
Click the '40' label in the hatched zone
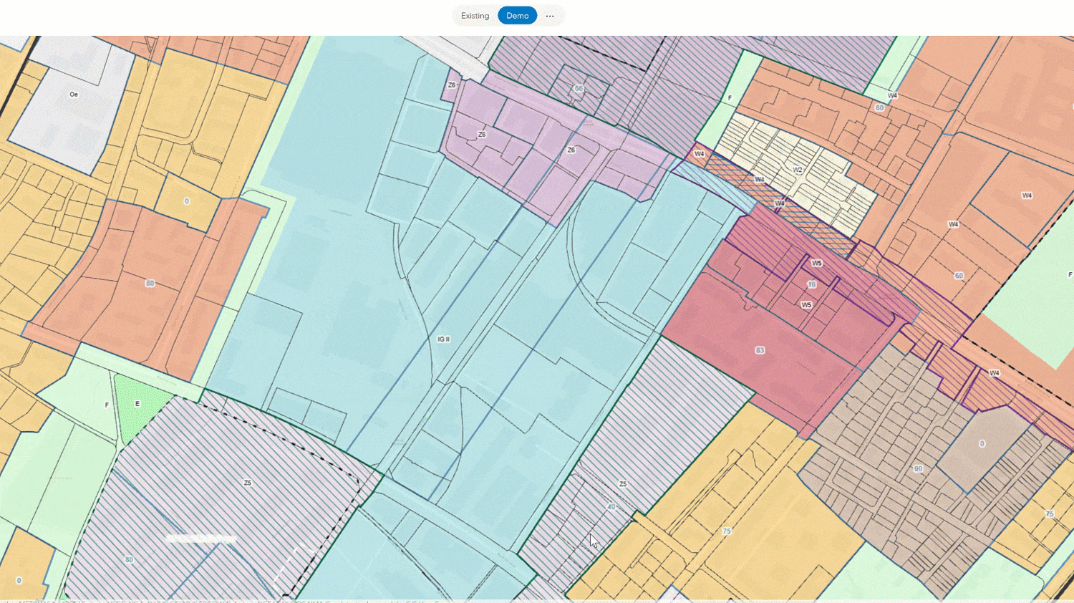(x=611, y=507)
